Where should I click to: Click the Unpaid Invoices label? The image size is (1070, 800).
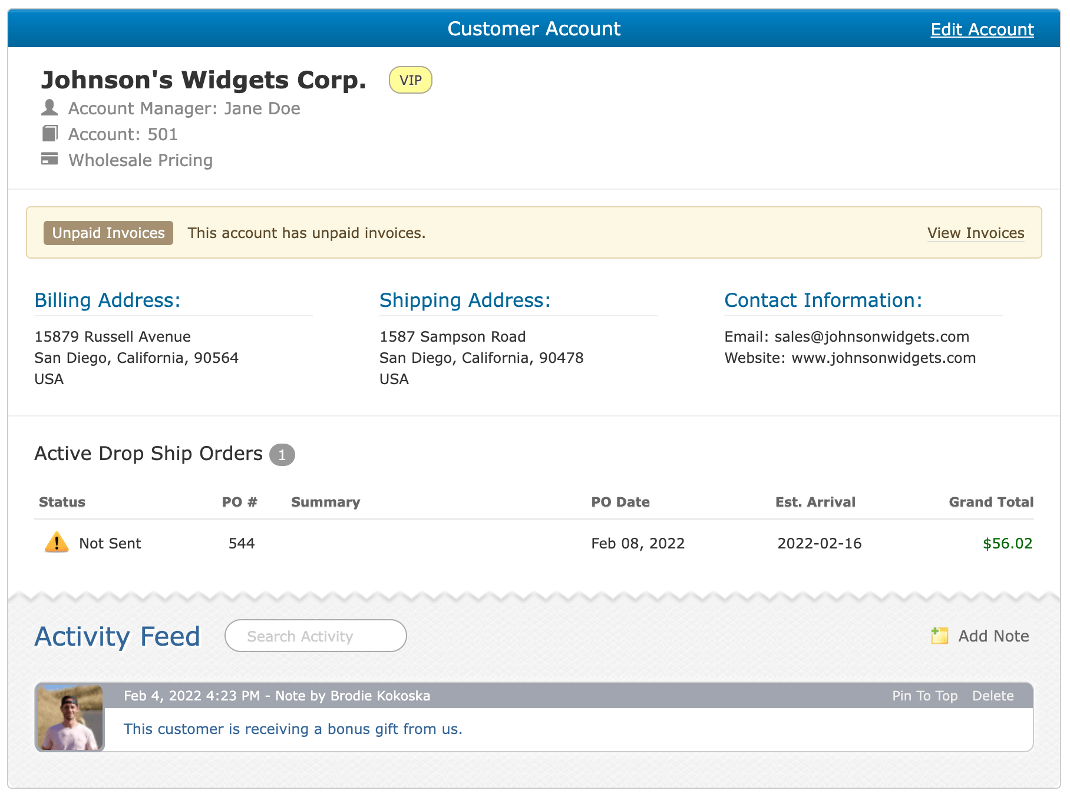pyautogui.click(x=108, y=233)
